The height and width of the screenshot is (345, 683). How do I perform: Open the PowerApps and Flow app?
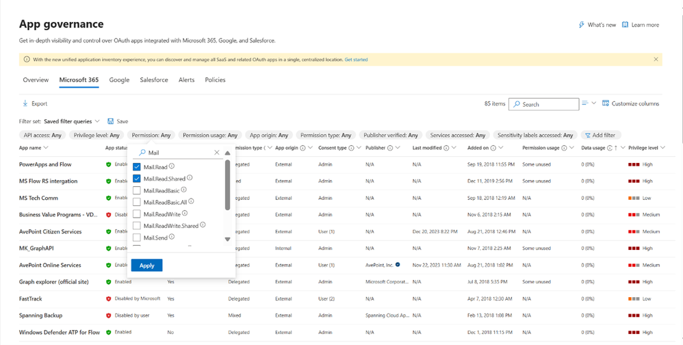45,164
